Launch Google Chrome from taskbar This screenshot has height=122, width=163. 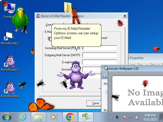(x=70, y=117)
